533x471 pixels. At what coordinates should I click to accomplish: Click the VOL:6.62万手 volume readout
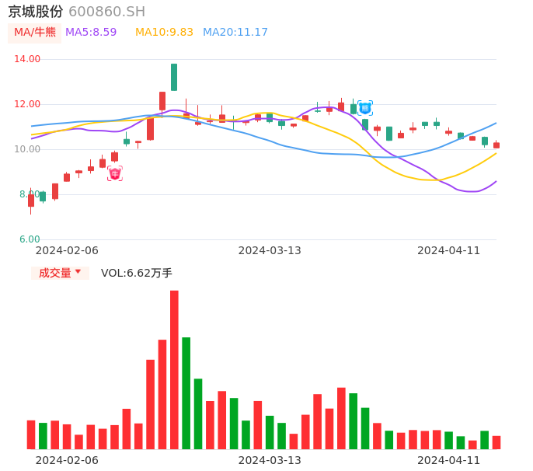click(x=136, y=273)
